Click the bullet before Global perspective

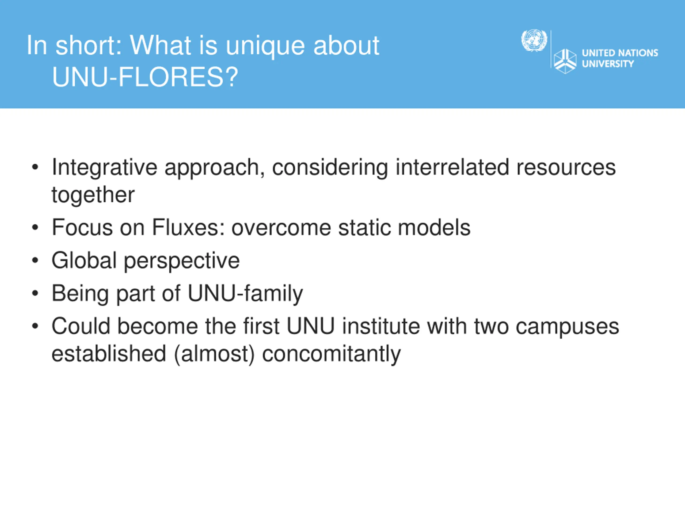click(x=35, y=260)
